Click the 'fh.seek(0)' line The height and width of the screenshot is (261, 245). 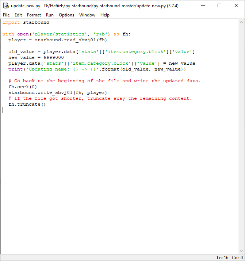tap(23, 87)
